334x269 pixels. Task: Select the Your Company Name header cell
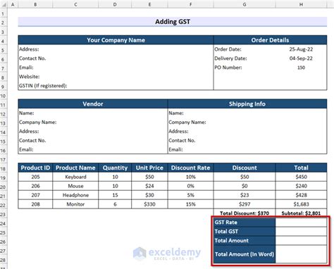tap(116, 40)
